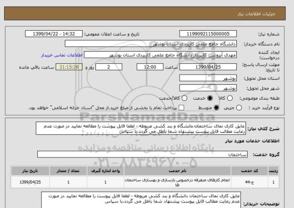Click the تعداد / مقدار column header
The width and height of the screenshot is (294, 208).
coord(68,171)
